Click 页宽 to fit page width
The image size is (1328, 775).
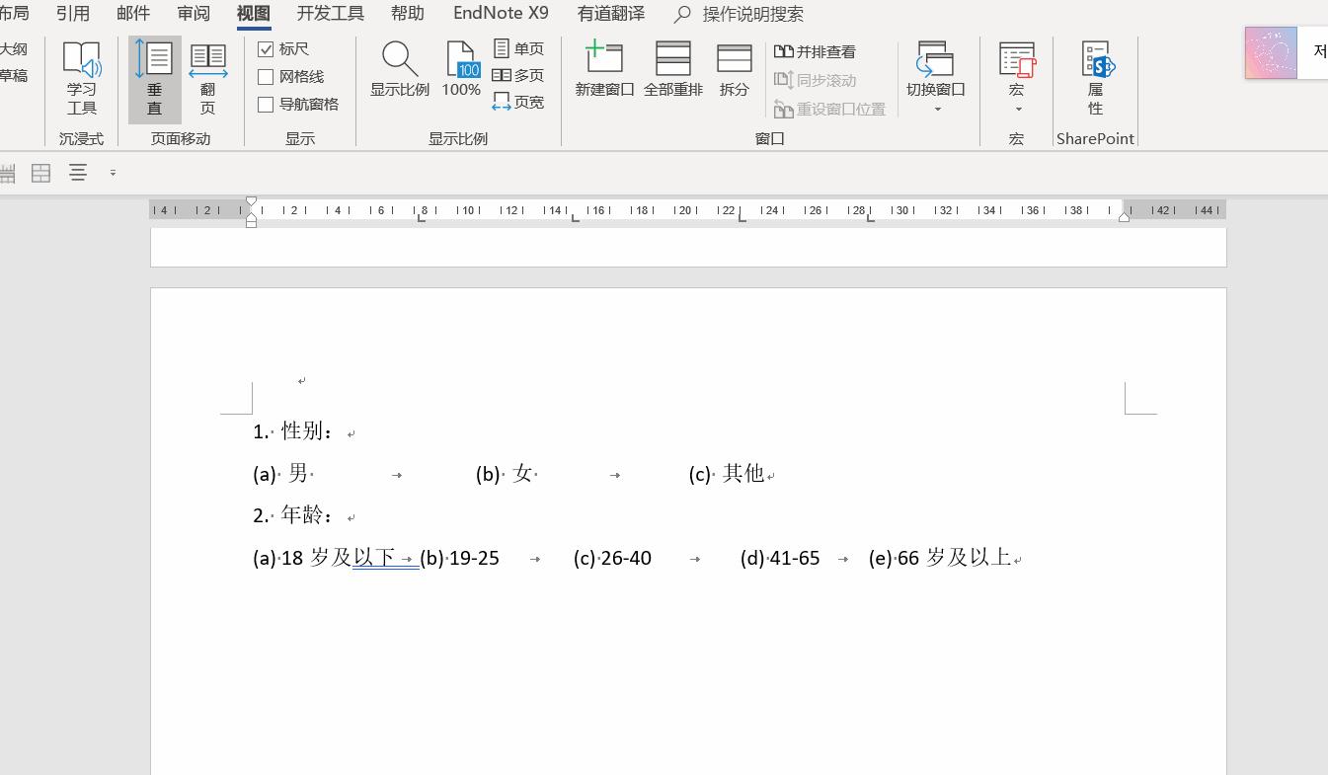[x=517, y=101]
